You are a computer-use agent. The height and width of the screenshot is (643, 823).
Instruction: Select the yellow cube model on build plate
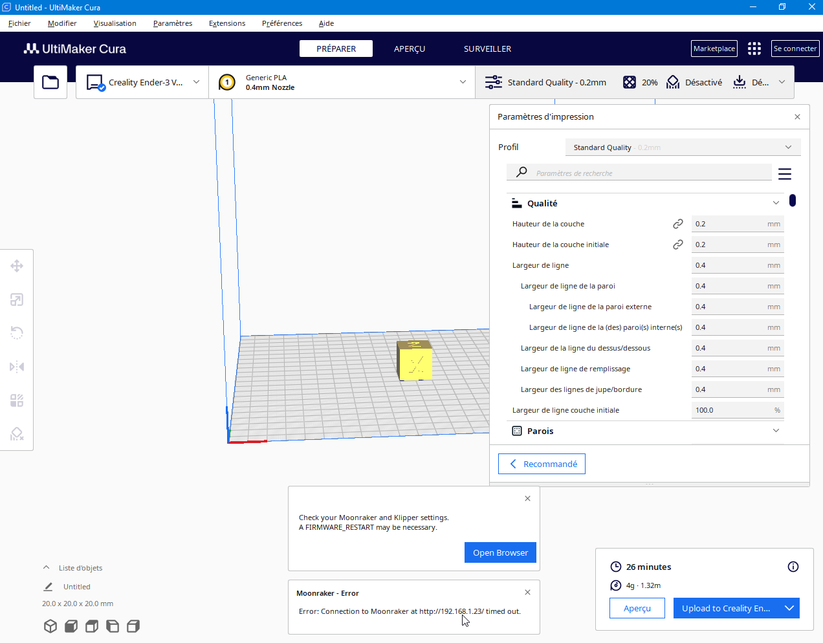[x=415, y=360]
